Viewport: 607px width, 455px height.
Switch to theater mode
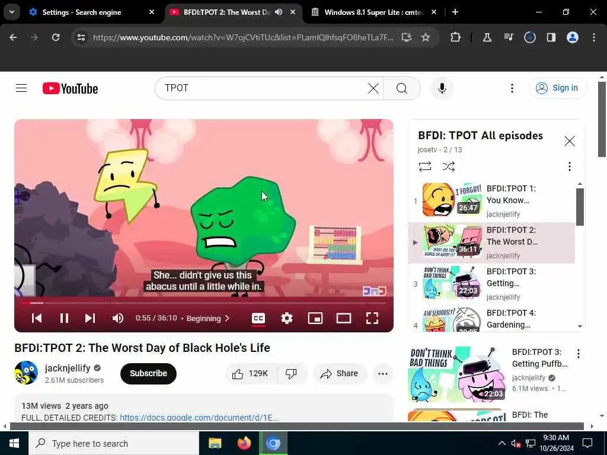(x=343, y=318)
